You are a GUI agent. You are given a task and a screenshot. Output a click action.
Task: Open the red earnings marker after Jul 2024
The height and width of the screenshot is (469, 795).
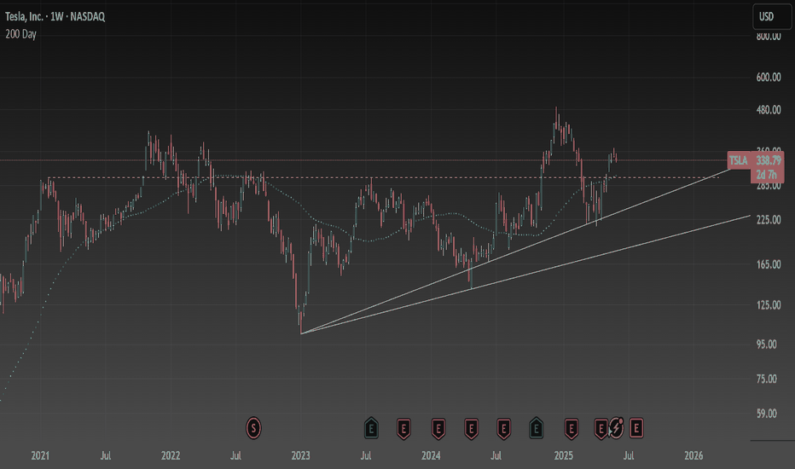(503, 429)
